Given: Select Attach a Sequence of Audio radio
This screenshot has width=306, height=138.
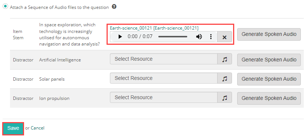Looking at the screenshot, I should tap(5, 6).
